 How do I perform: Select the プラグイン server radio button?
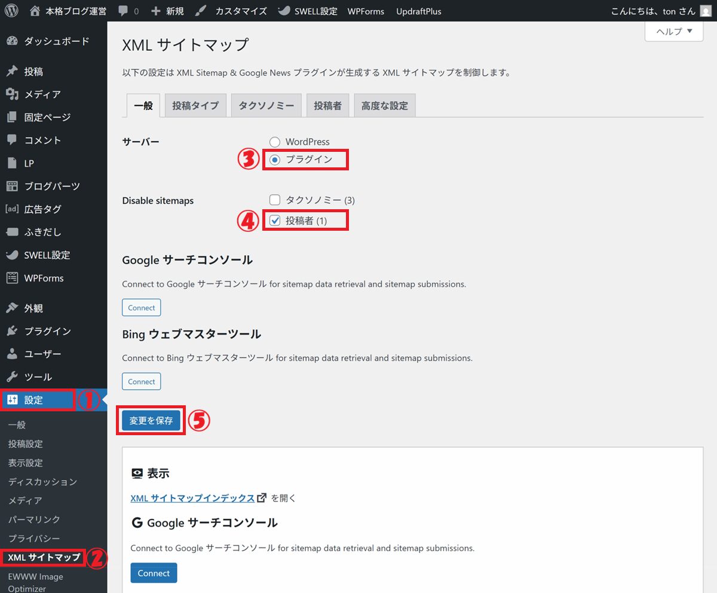coord(275,160)
